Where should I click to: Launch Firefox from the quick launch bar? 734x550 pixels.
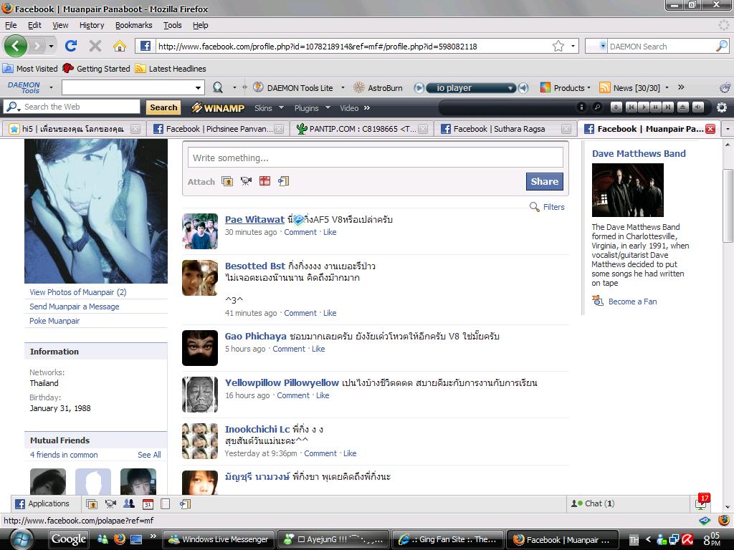120,539
